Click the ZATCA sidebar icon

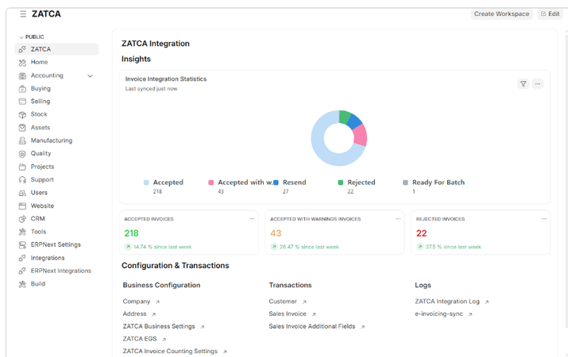click(22, 49)
